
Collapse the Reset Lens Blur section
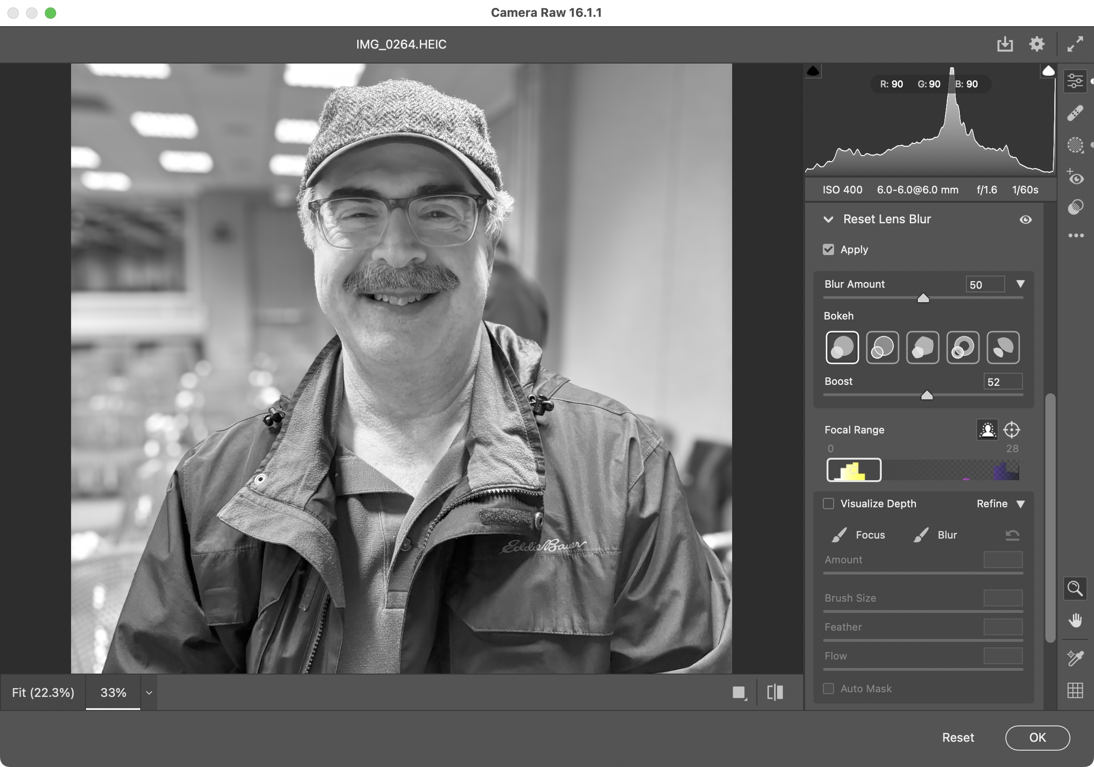tap(828, 220)
